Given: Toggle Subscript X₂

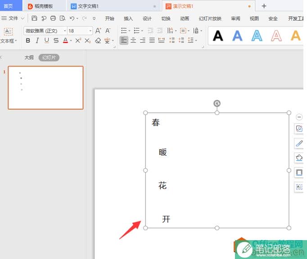Looking at the screenshot, I should click(x=87, y=40).
